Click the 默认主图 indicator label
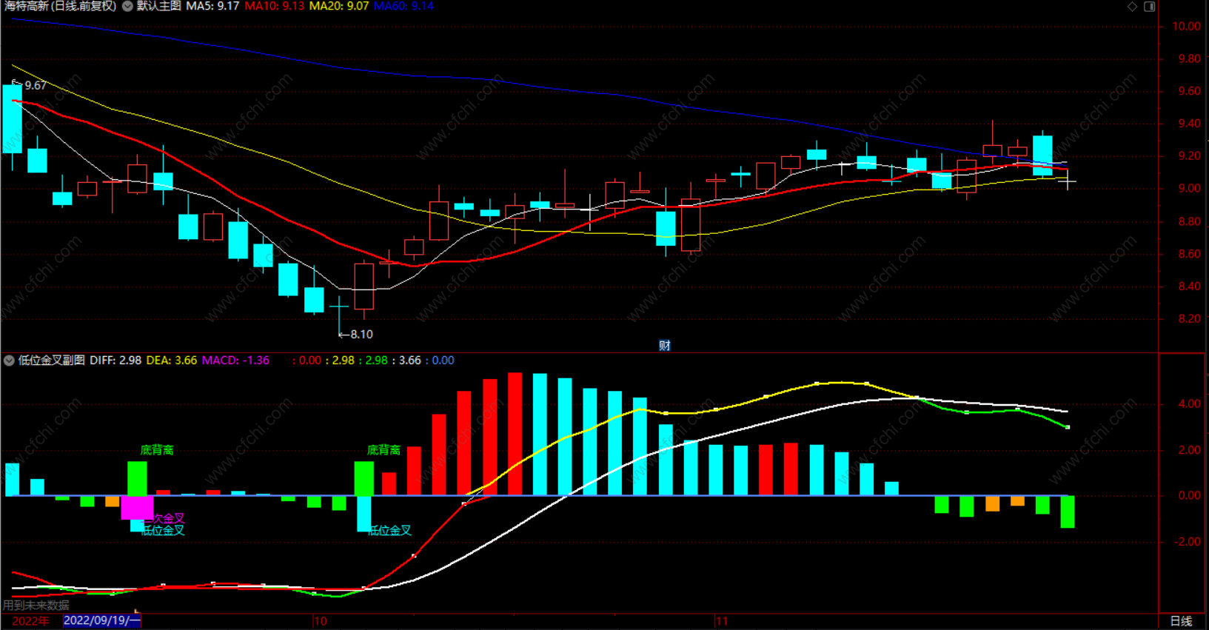Viewport: 1209px width, 630px height. pos(158,6)
